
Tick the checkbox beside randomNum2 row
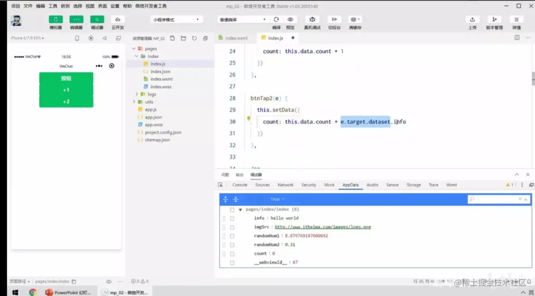pyautogui.click(x=232, y=245)
